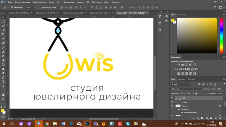Open the Обычные blend mode dropdown
The image size is (226, 127).
click(186, 89)
